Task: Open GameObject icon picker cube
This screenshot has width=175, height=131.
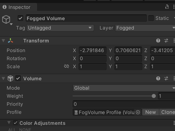Action: pyautogui.click(x=6, y=19)
